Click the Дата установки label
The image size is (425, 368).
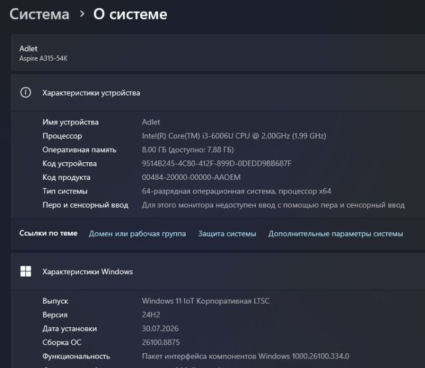[70, 328]
